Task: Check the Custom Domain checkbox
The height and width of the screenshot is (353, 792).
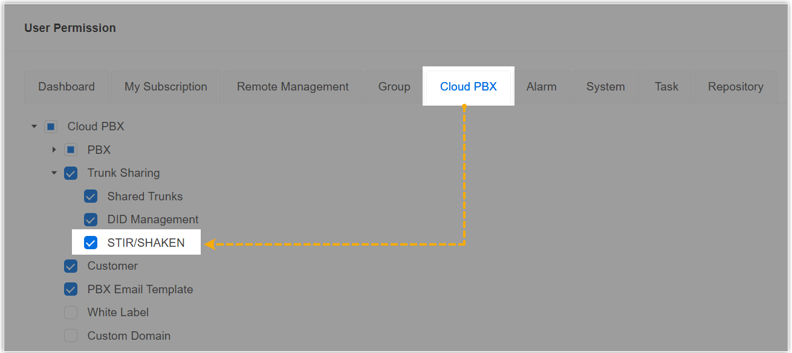Action: pyautogui.click(x=71, y=336)
